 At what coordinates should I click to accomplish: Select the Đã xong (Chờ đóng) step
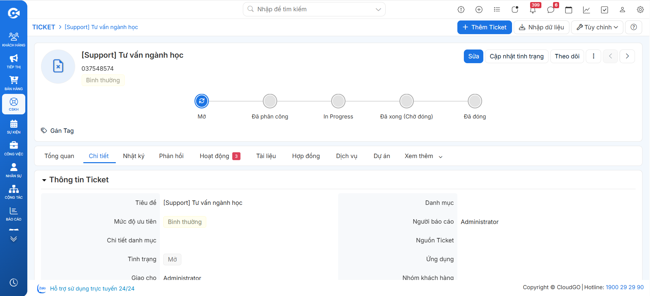[406, 101]
